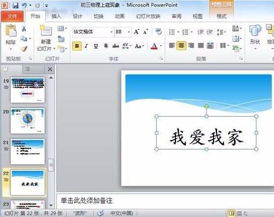Convert text to SmartArt

coord(237,49)
